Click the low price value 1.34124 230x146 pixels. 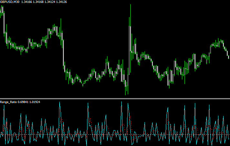coord(50,2)
